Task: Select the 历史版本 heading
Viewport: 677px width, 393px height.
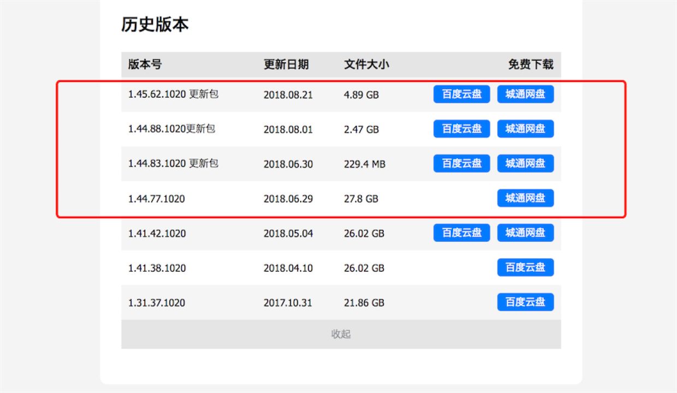Action: (x=155, y=25)
